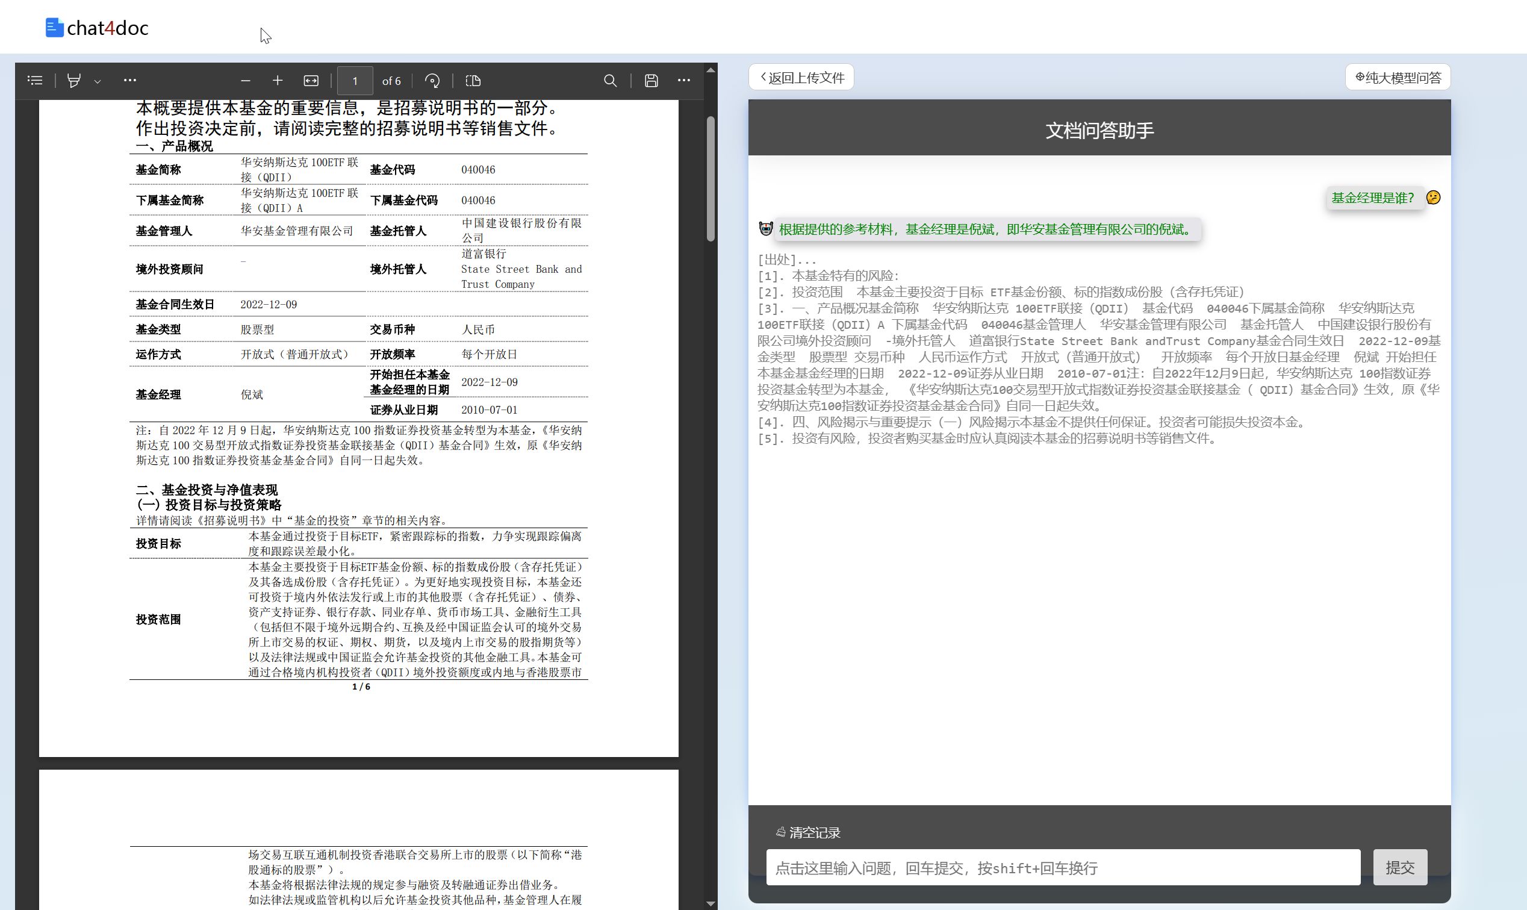Click the PDF scroll-up arrow
The width and height of the screenshot is (1527, 910).
point(711,70)
